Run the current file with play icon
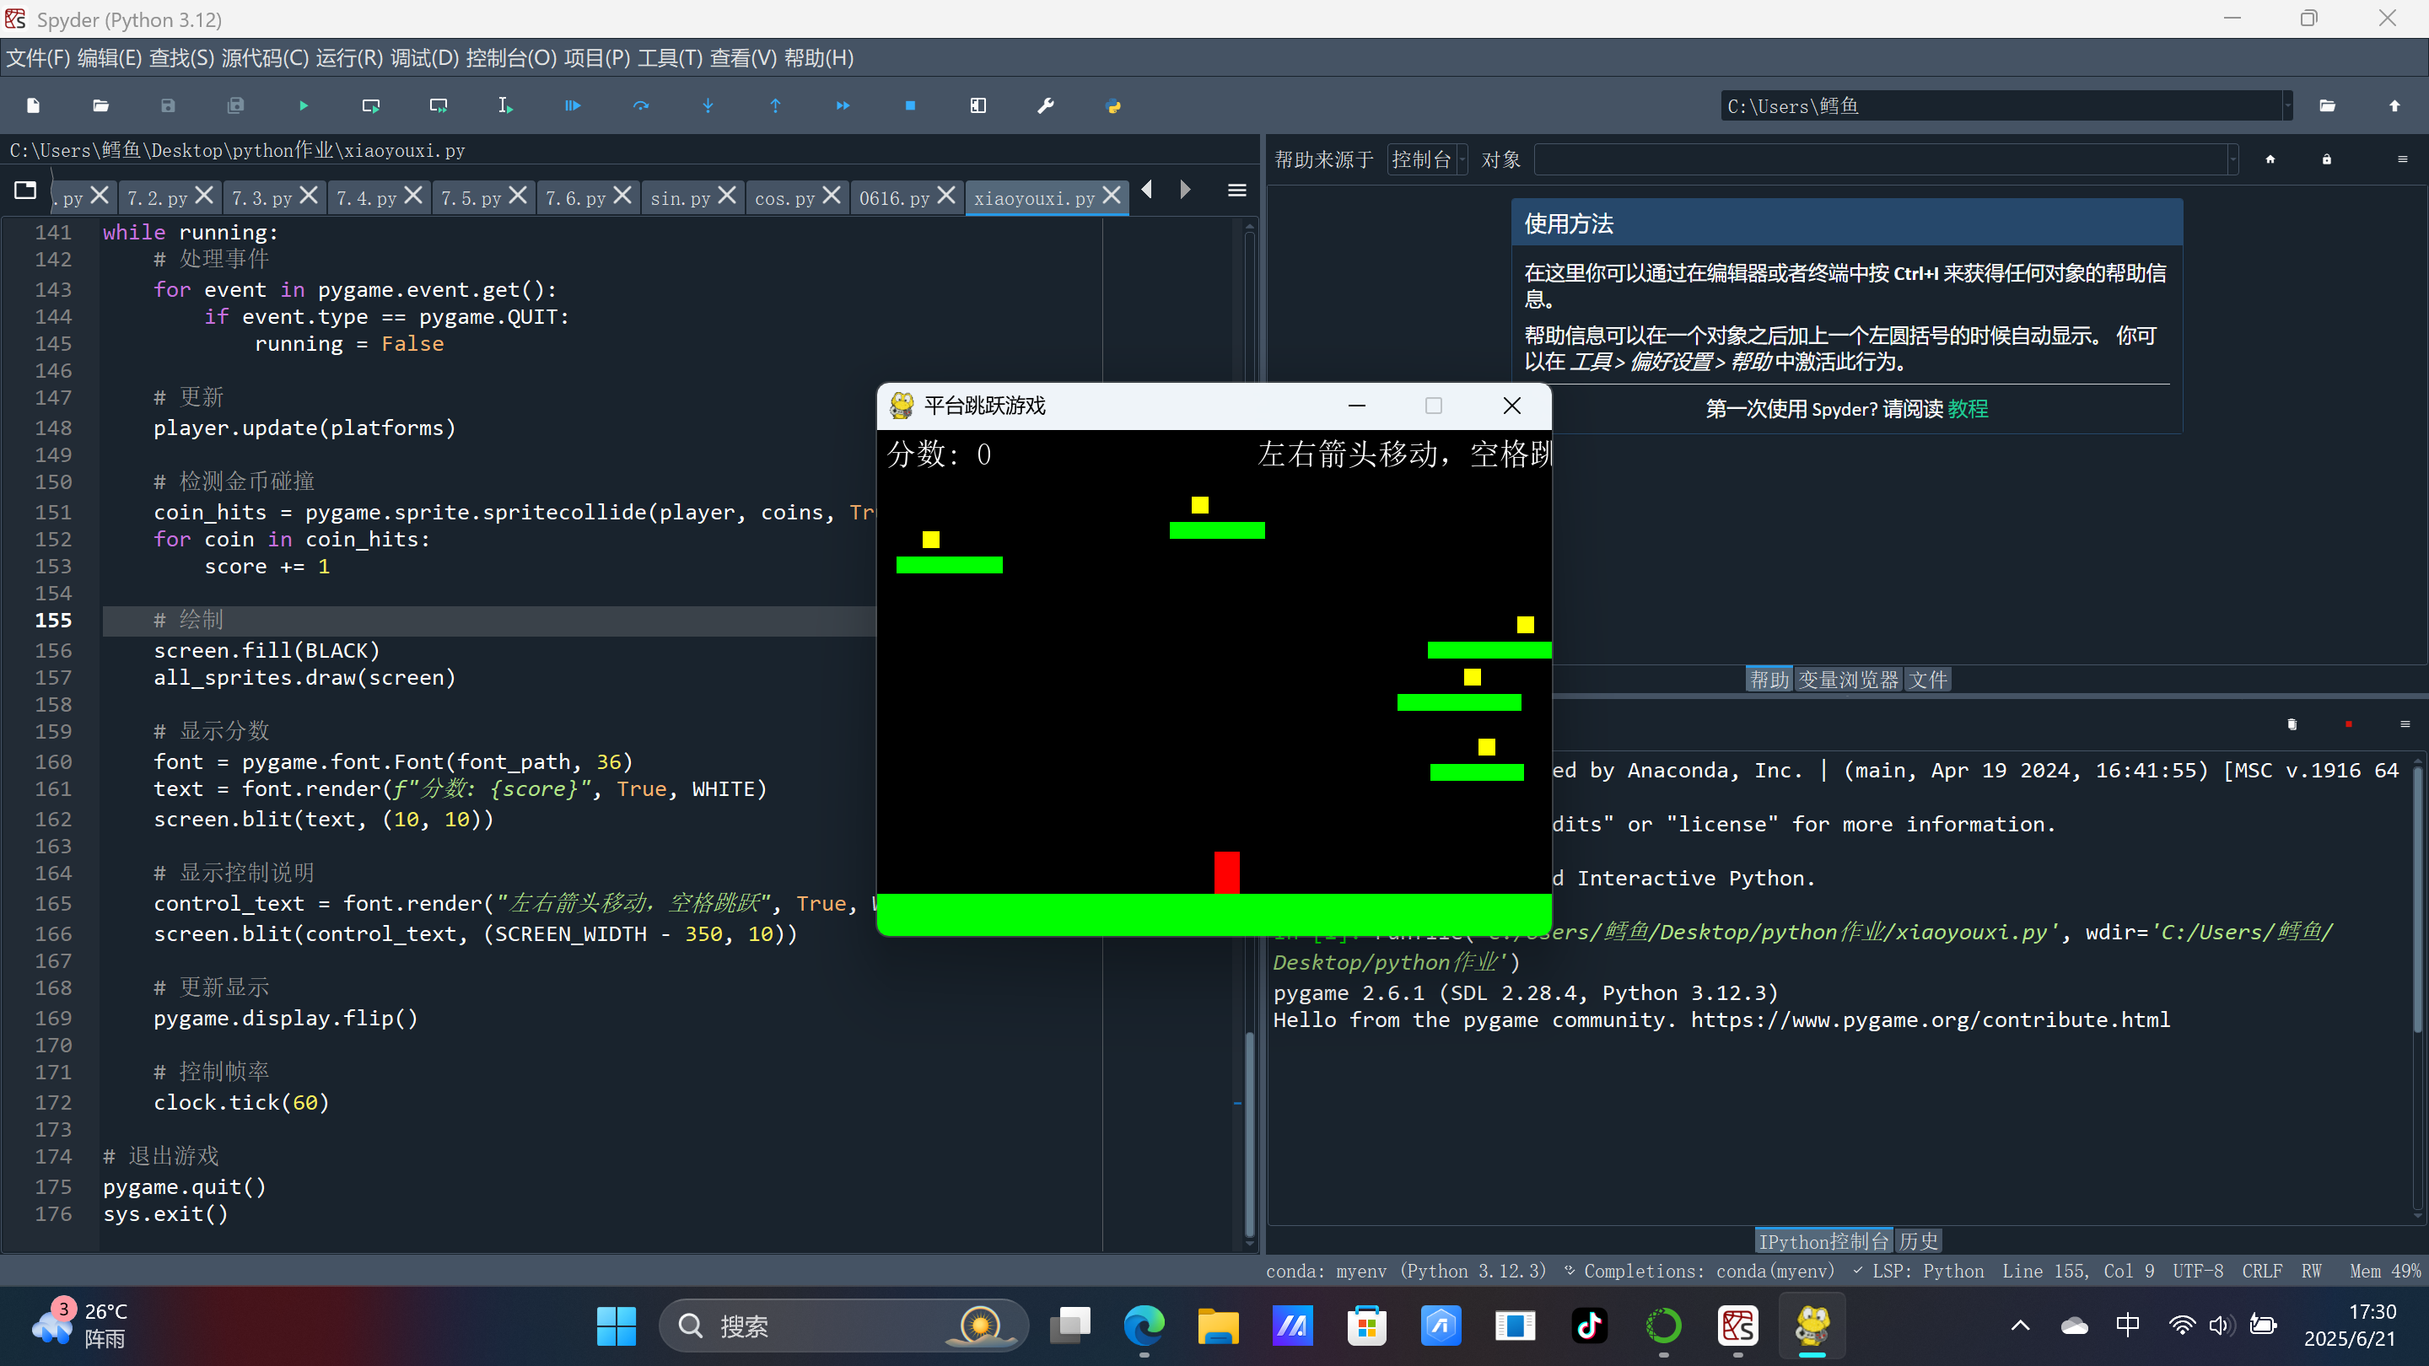Screen dimensions: 2429x1366 coord(303,105)
